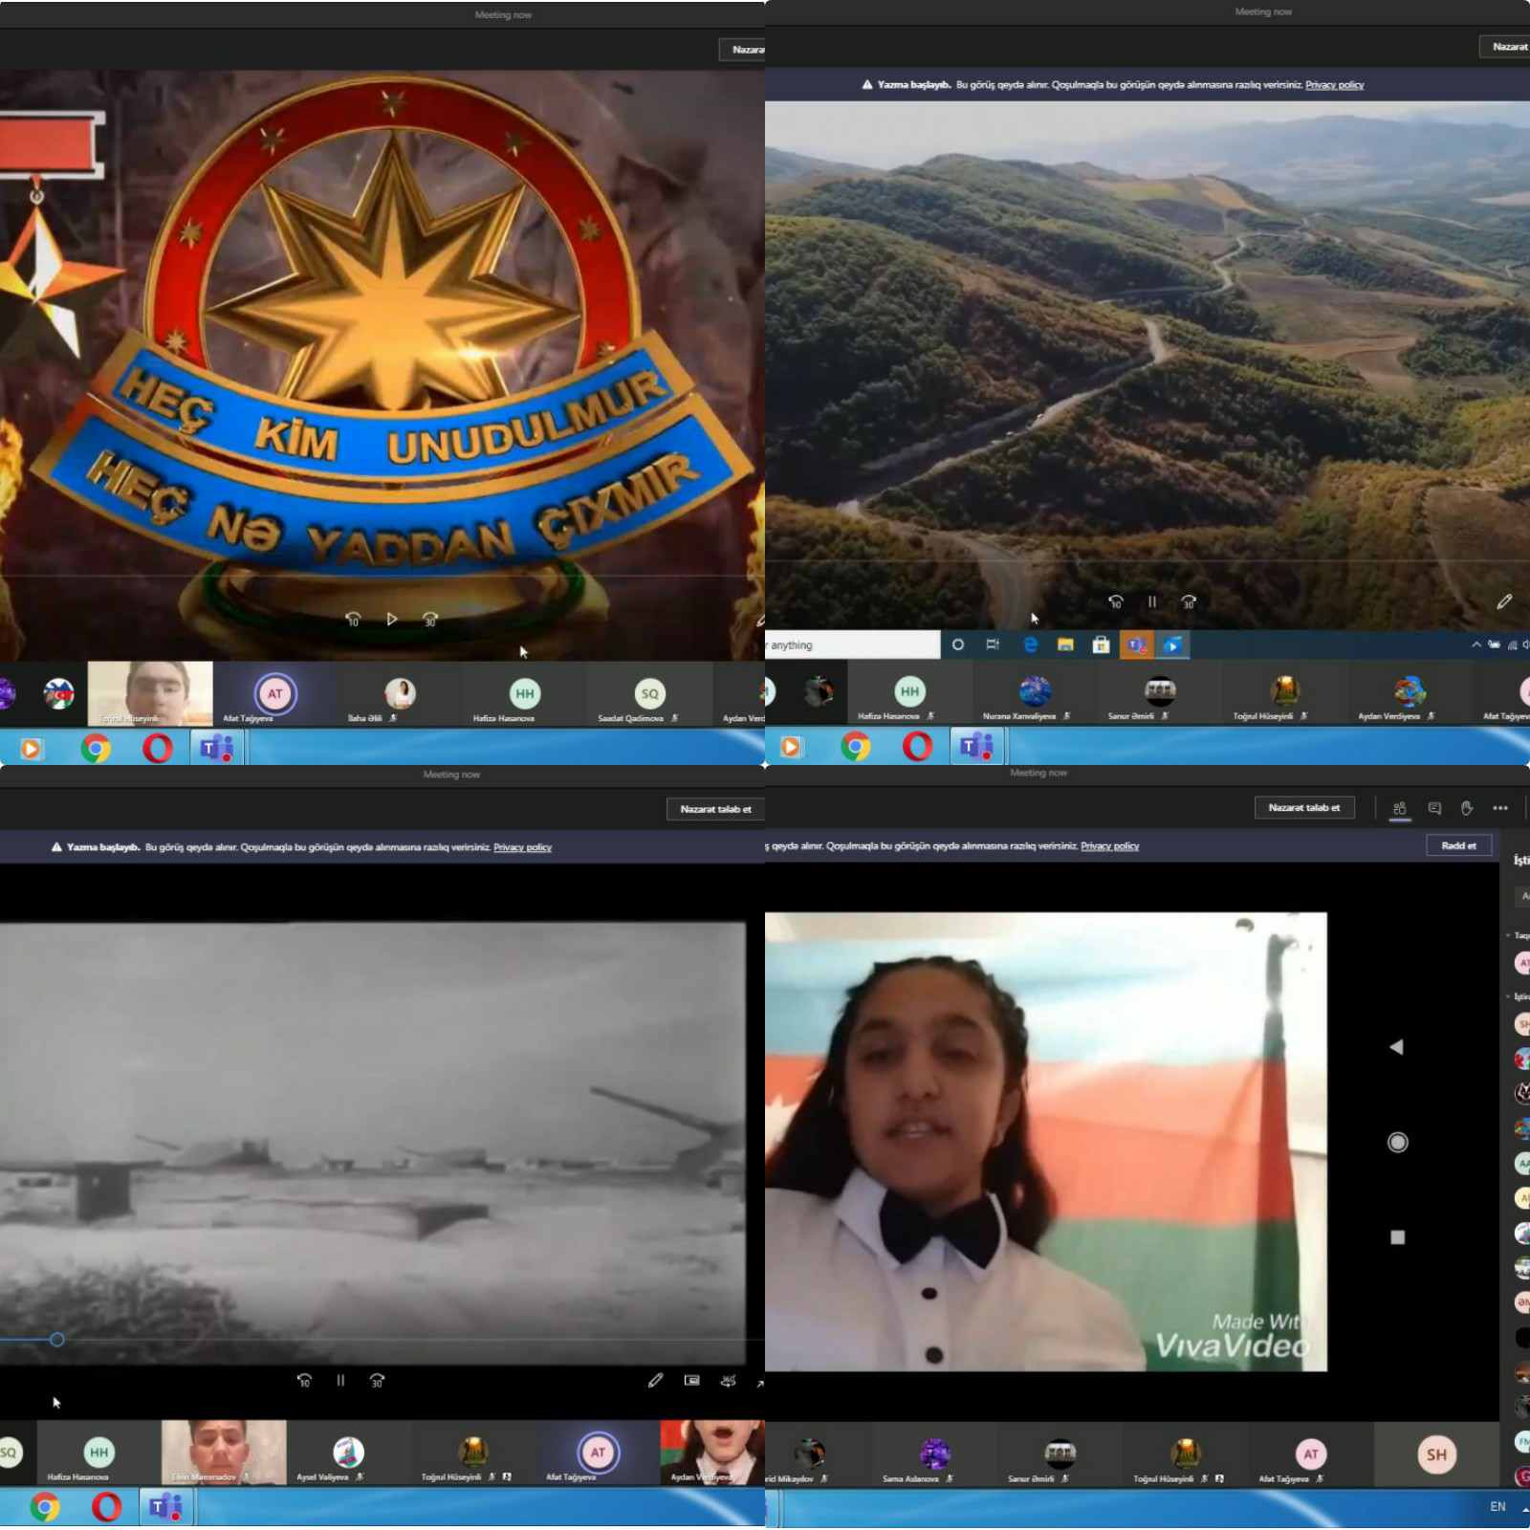Image resolution: width=1530 pixels, height=1530 pixels.
Task: Select Aysel Valiyeva's avatar in the black-and-white meeting
Action: [348, 1452]
